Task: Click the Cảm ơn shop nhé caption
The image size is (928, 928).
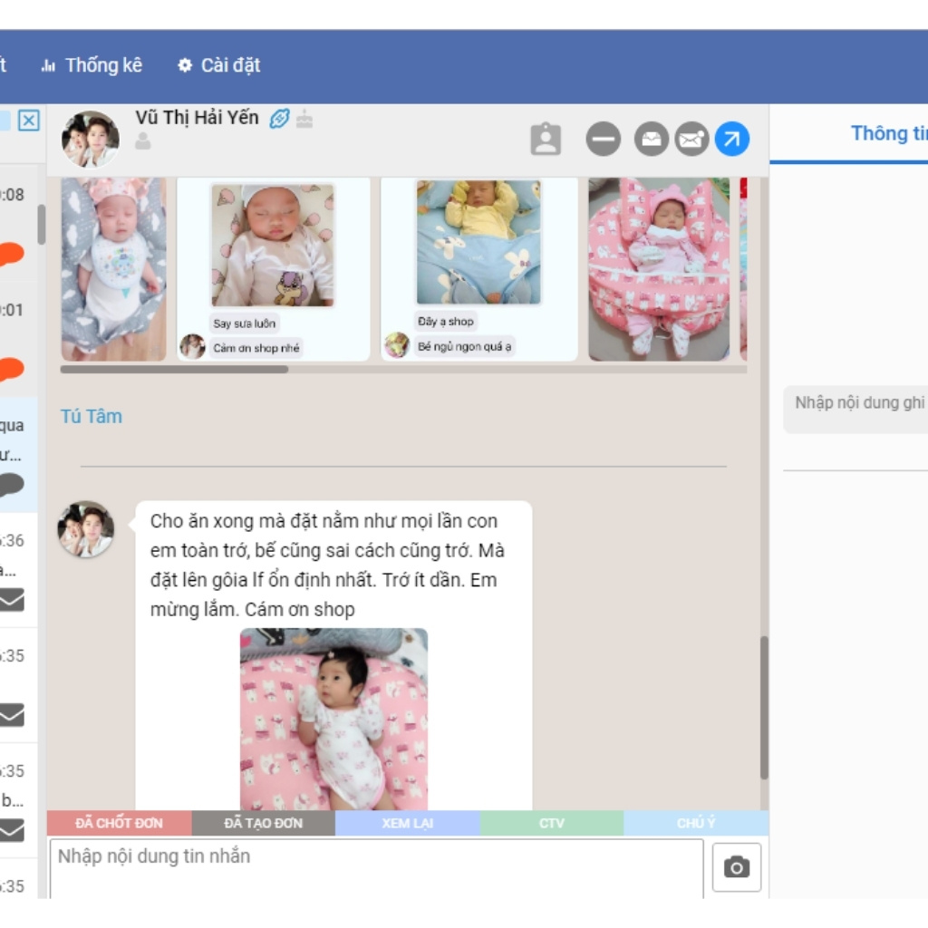Action: click(x=256, y=348)
